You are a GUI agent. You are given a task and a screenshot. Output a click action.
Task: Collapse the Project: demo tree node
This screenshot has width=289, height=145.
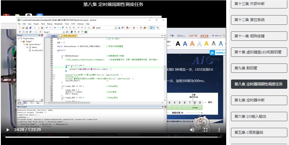coord(19,38)
